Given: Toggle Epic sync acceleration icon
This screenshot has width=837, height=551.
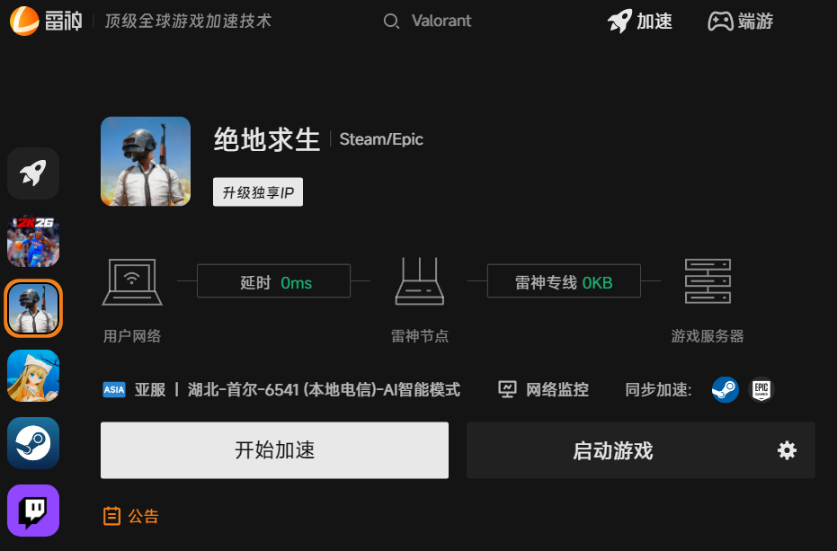Looking at the screenshot, I should click(x=761, y=389).
